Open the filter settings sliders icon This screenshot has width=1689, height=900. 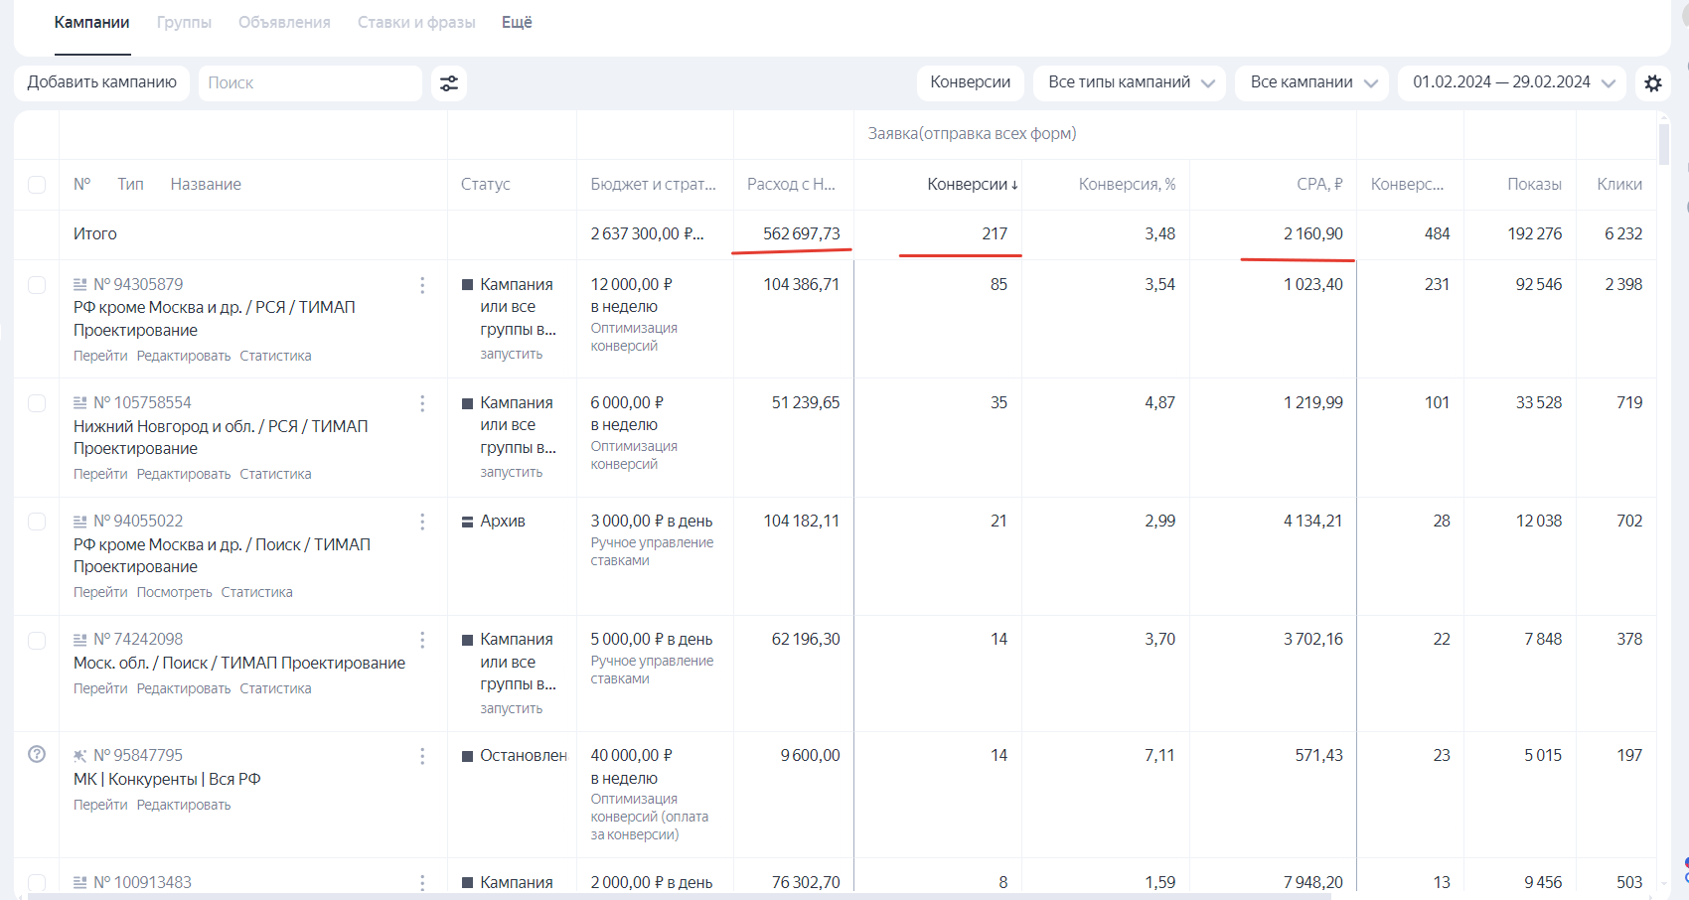(x=449, y=83)
